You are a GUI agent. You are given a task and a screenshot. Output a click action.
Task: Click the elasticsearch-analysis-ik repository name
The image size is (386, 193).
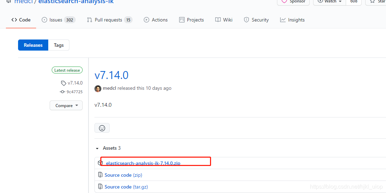point(76,2)
